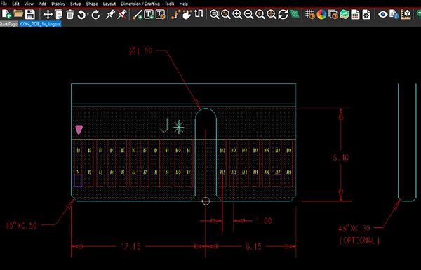421x270 pixels.
Task: Undo the last action
Action: click(x=81, y=14)
